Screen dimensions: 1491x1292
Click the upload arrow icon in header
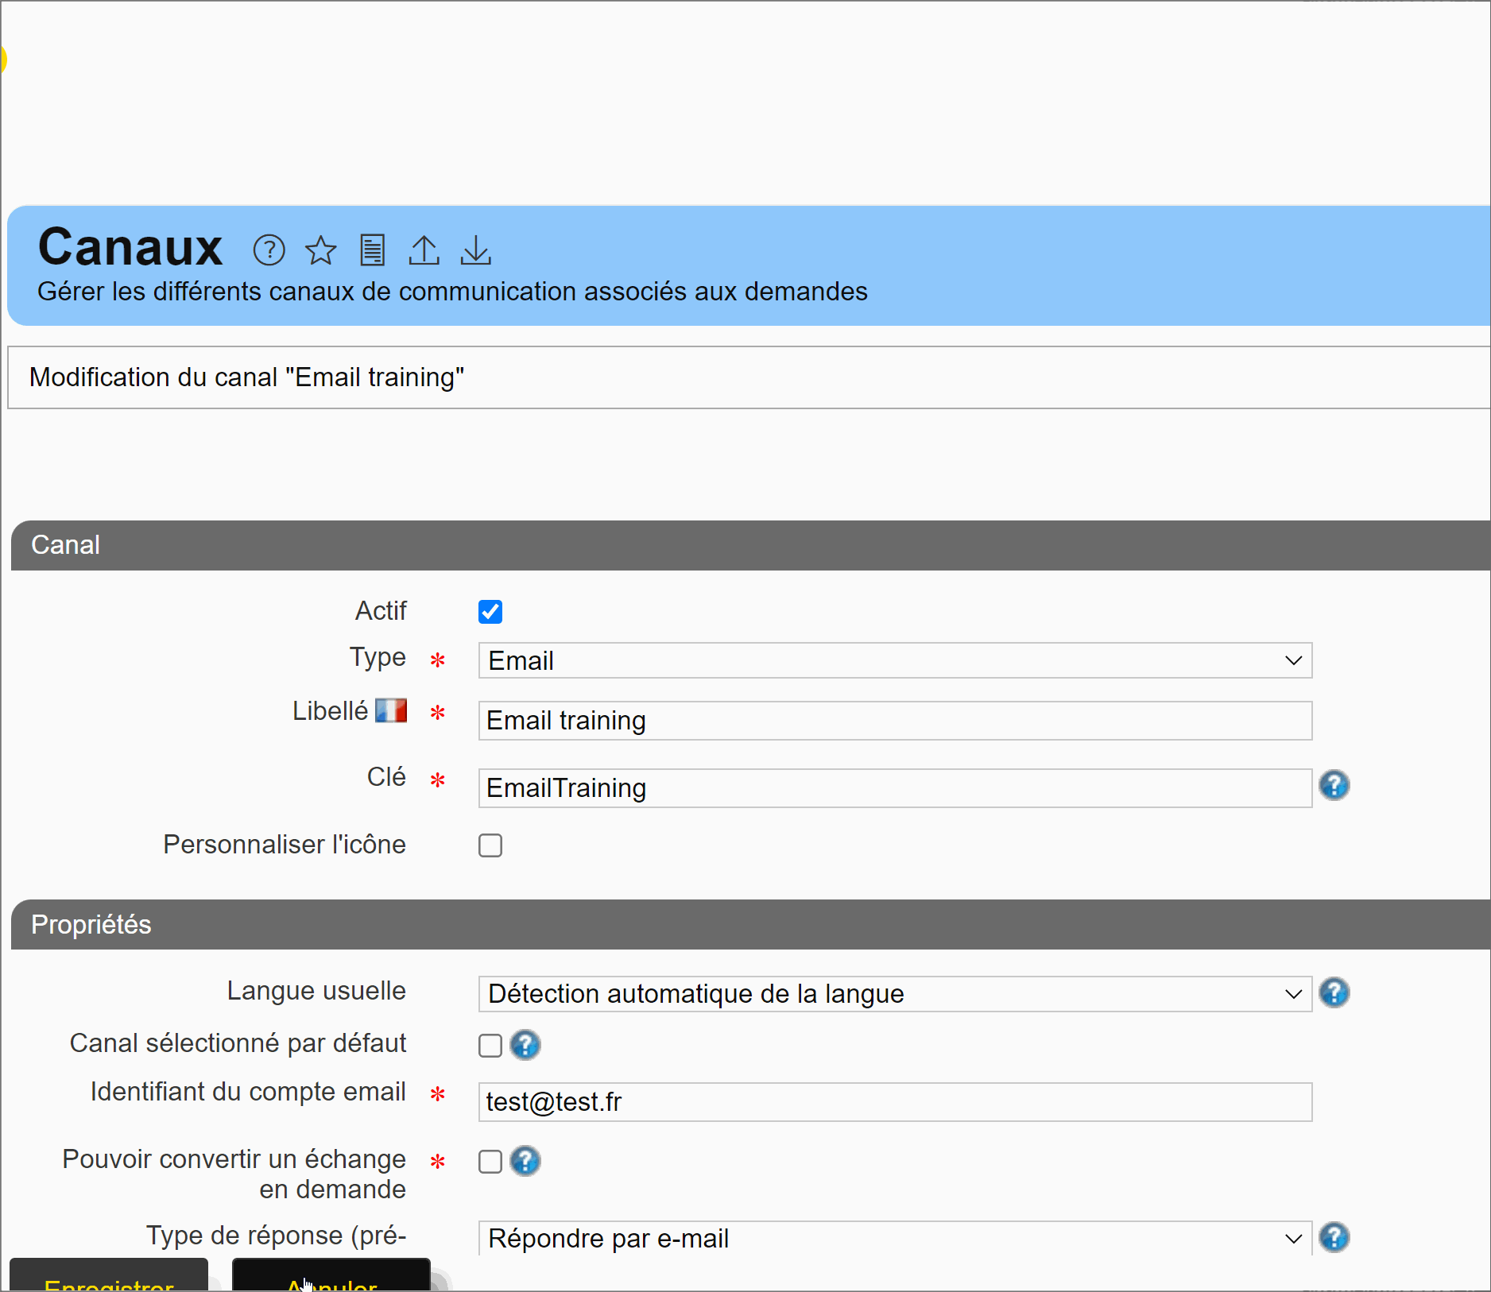coord(424,250)
